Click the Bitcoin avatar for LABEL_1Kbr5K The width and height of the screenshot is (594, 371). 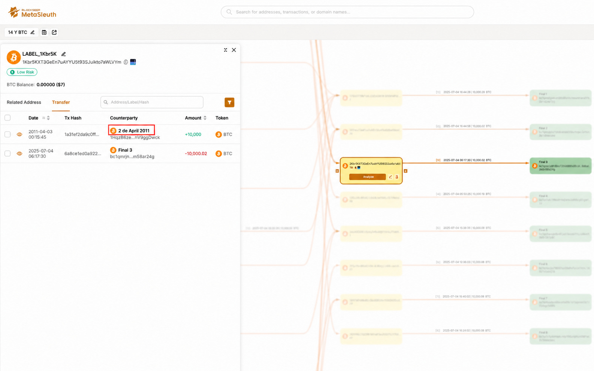(x=13, y=58)
